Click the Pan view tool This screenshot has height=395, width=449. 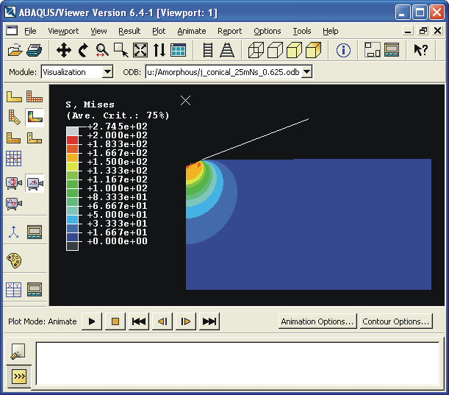point(64,50)
